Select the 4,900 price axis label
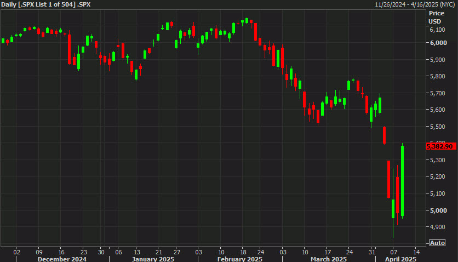 [438, 227]
